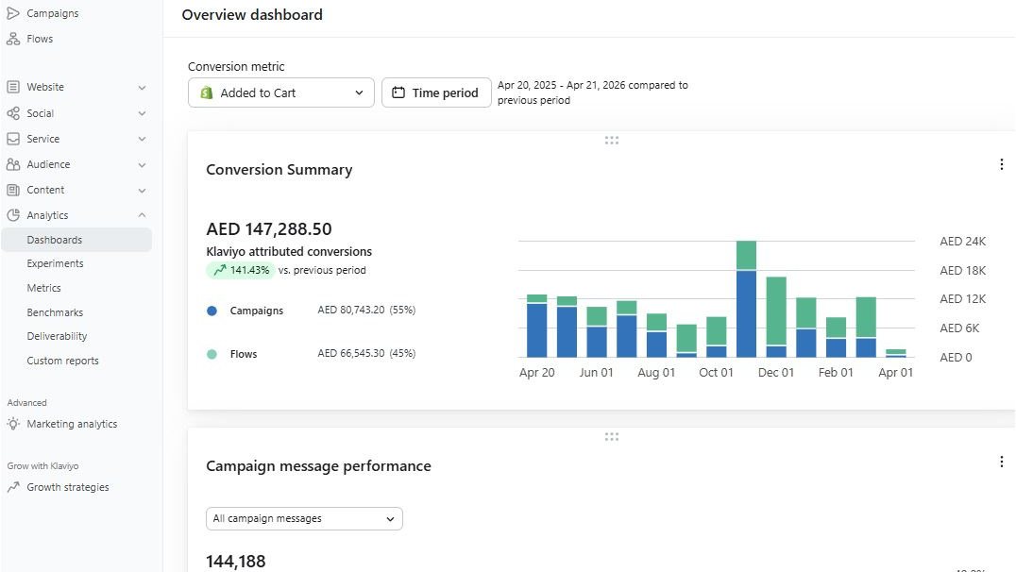Expand the Website section chevron
Image resolution: width=1016 pixels, height=572 pixels.
[142, 88]
